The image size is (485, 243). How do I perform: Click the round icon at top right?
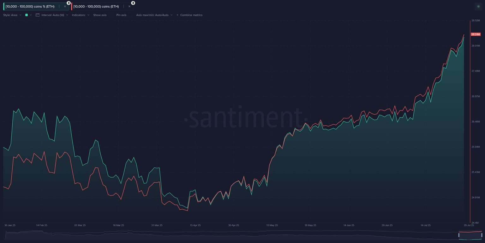click(478, 6)
